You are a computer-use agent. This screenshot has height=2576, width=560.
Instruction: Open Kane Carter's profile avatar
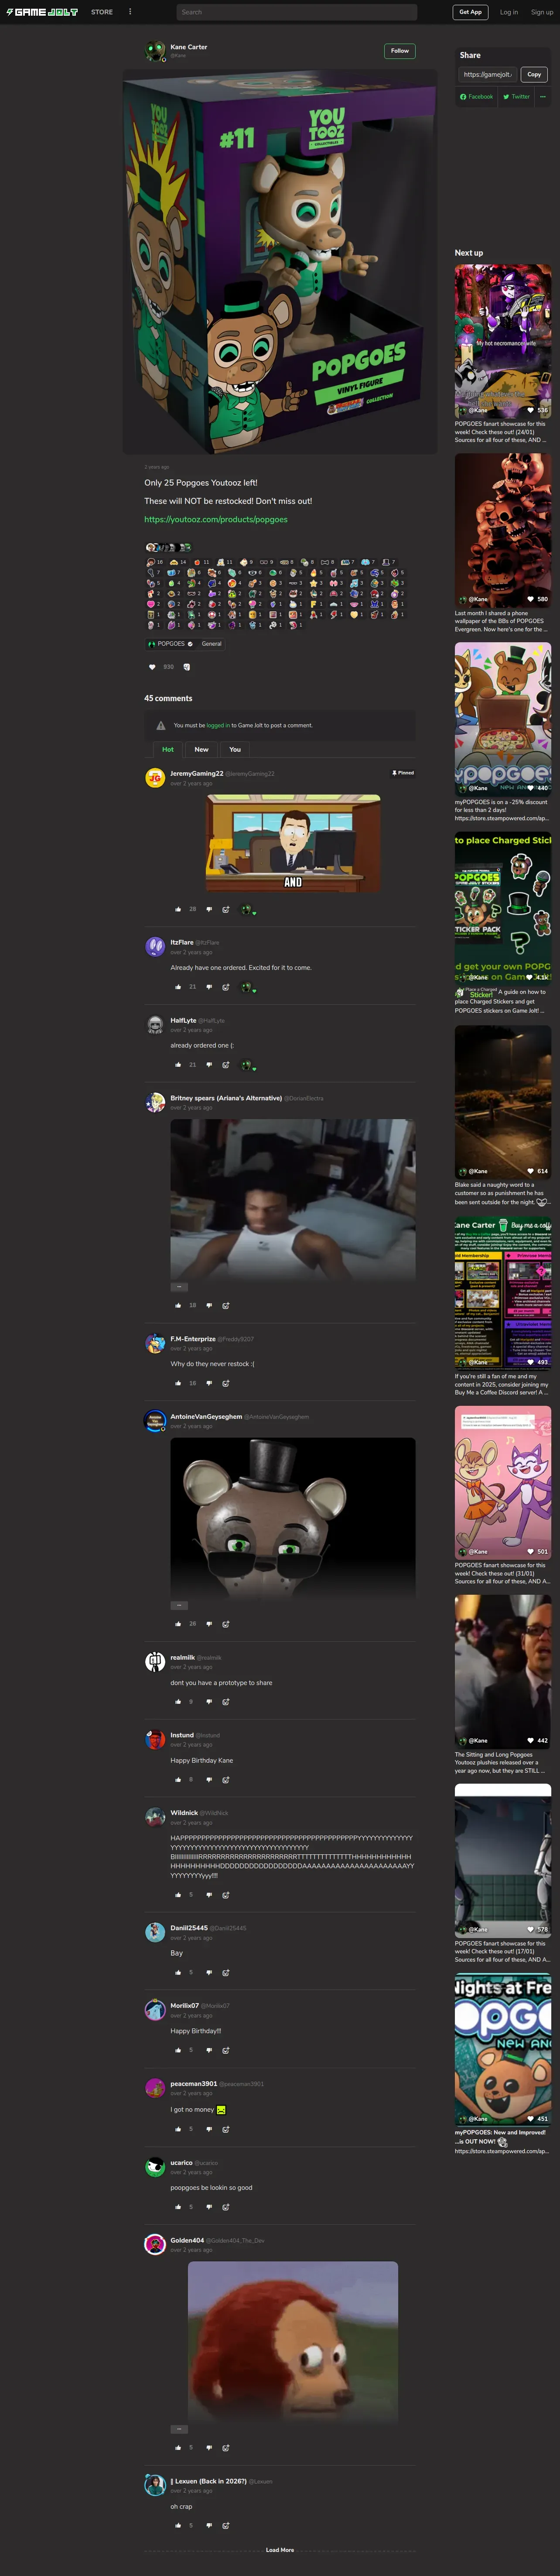click(x=155, y=50)
